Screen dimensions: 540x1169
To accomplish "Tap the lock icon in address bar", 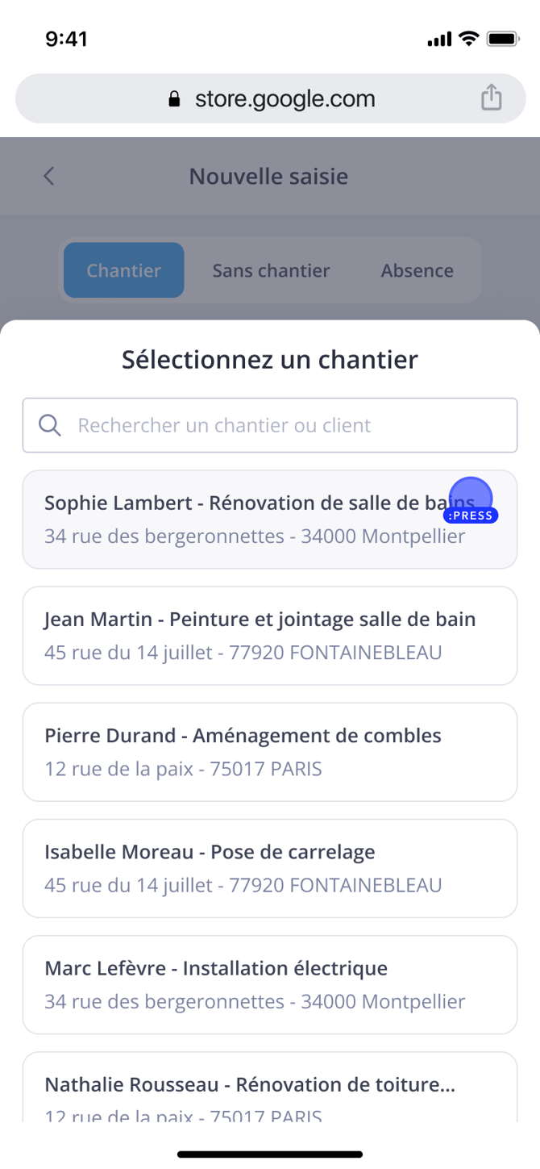I will [174, 99].
